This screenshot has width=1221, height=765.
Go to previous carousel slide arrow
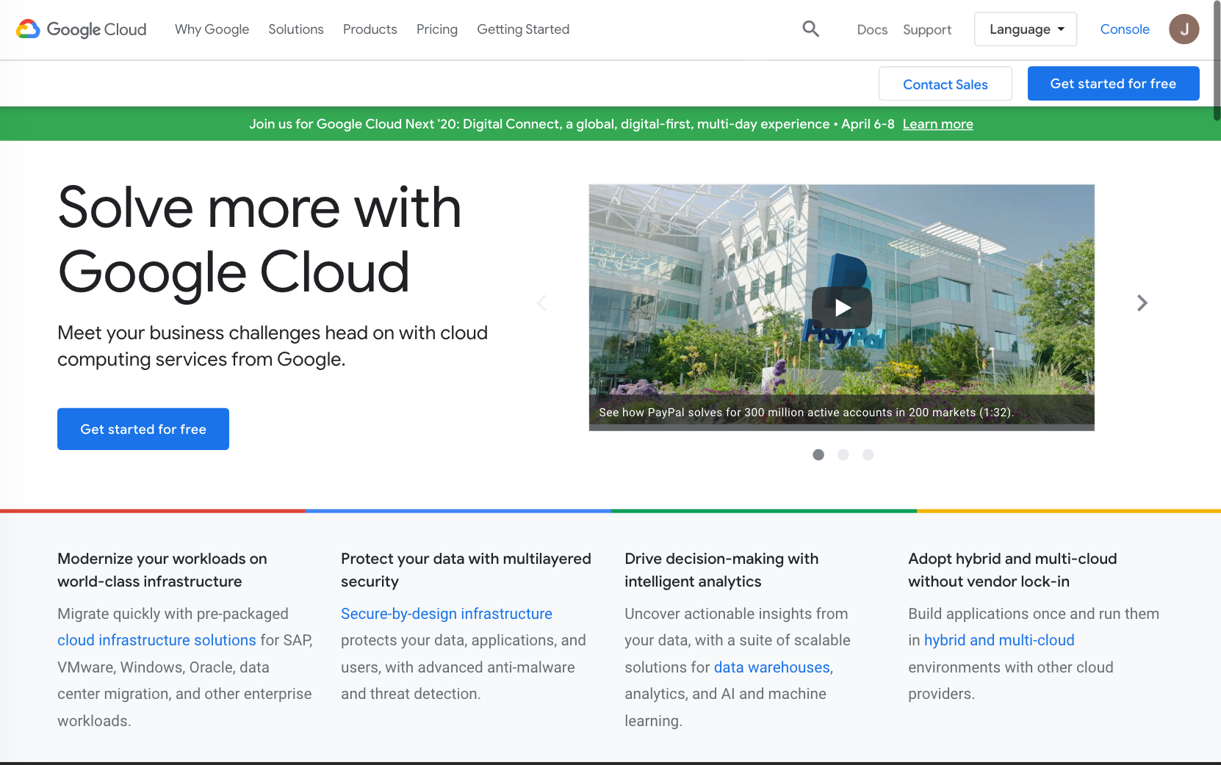click(x=541, y=303)
